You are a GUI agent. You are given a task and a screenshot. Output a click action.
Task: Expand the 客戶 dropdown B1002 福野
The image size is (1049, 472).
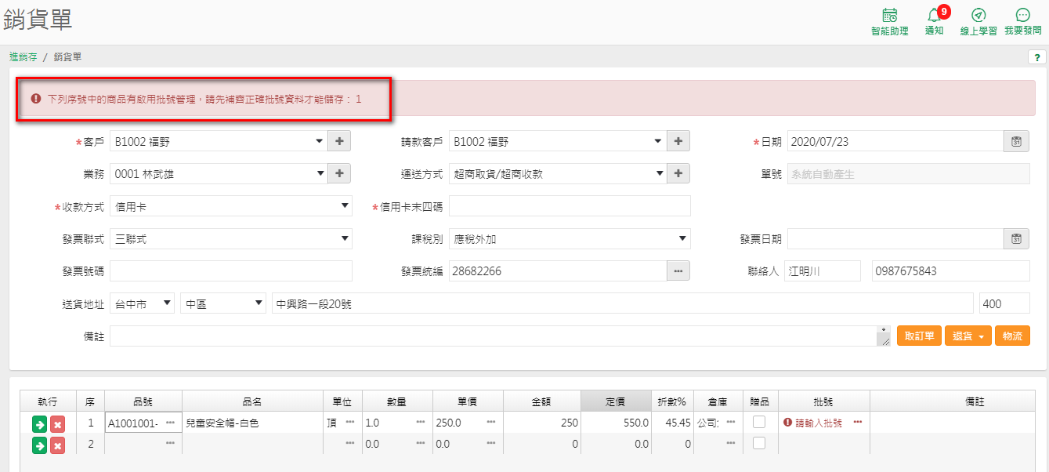click(x=319, y=141)
